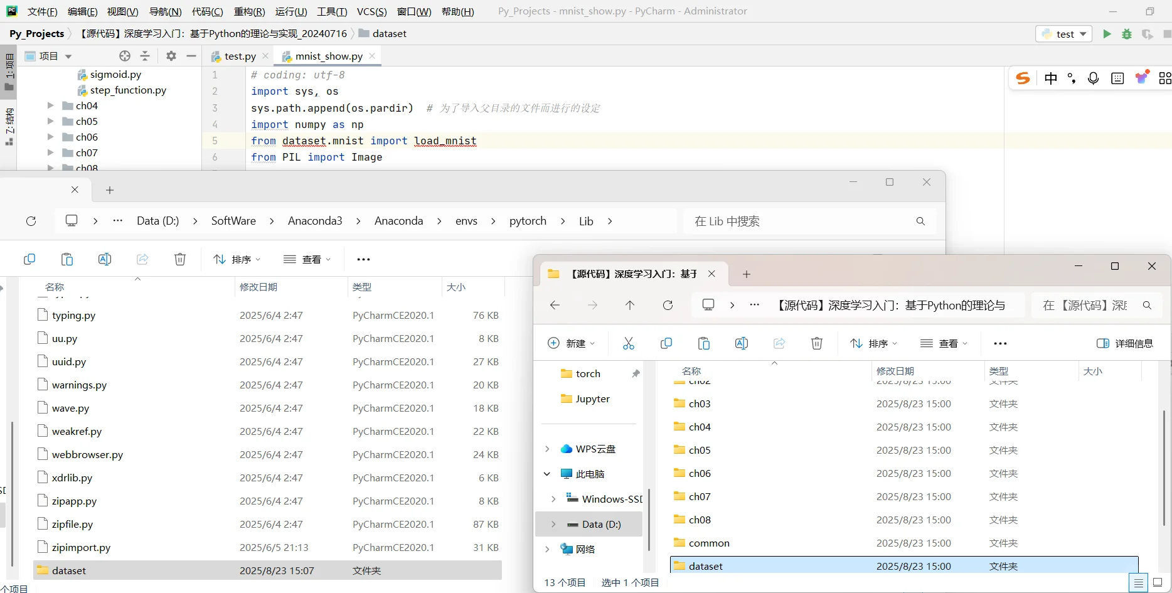Image resolution: width=1172 pixels, height=593 pixels.
Task: Click the delete trash icon in Lib window toolbar
Action: coord(180,259)
